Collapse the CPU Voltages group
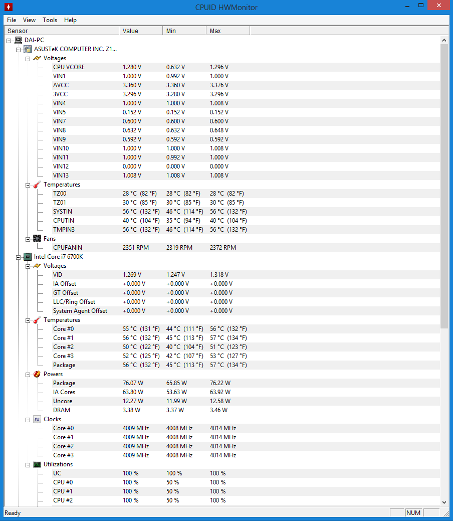Screen dimensions: 453x521 pos(28,266)
